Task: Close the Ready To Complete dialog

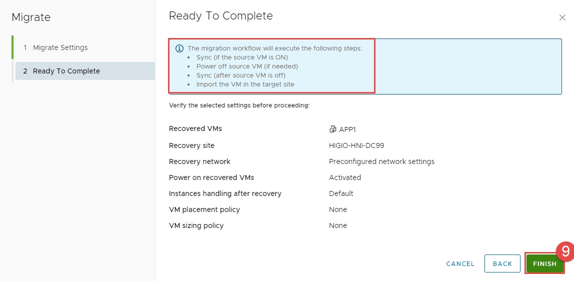Action: click(562, 17)
